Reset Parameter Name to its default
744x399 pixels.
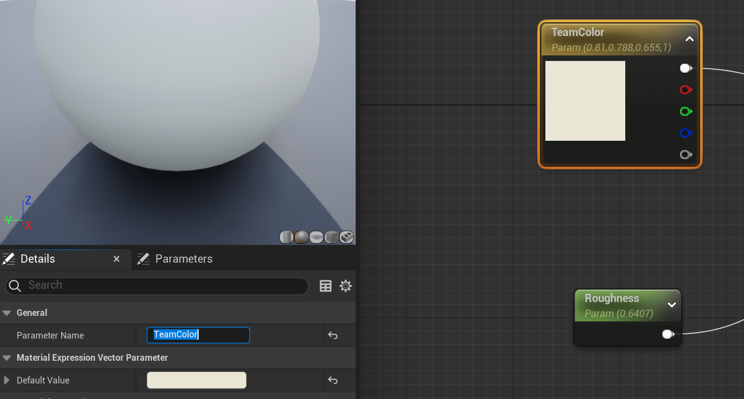(333, 335)
